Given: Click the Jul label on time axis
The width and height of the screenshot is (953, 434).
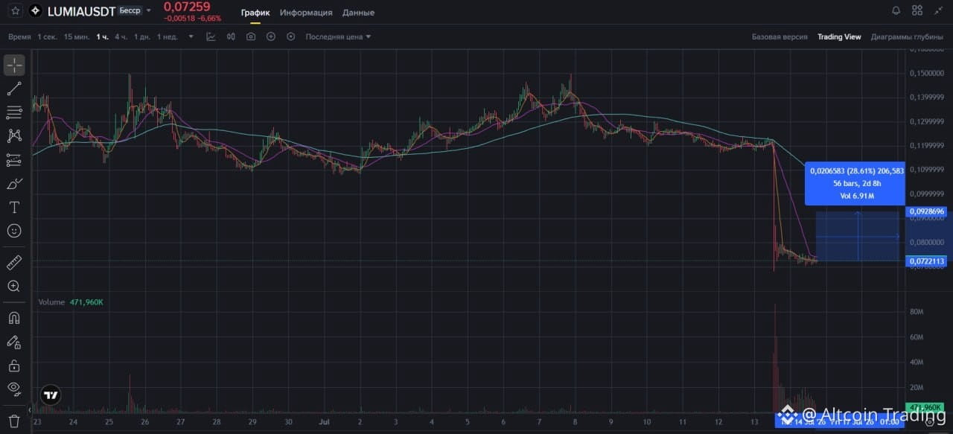Looking at the screenshot, I should click(x=325, y=421).
